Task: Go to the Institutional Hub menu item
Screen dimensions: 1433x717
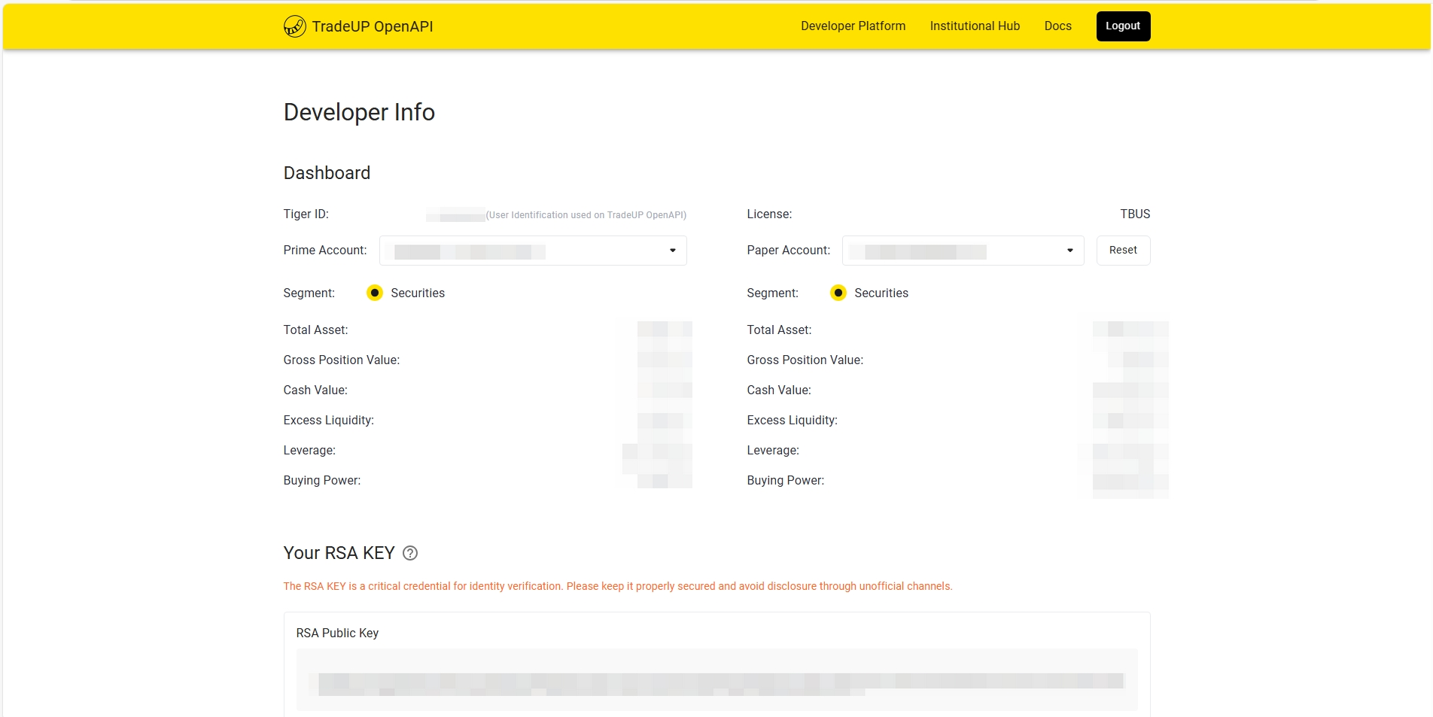Action: (x=975, y=26)
